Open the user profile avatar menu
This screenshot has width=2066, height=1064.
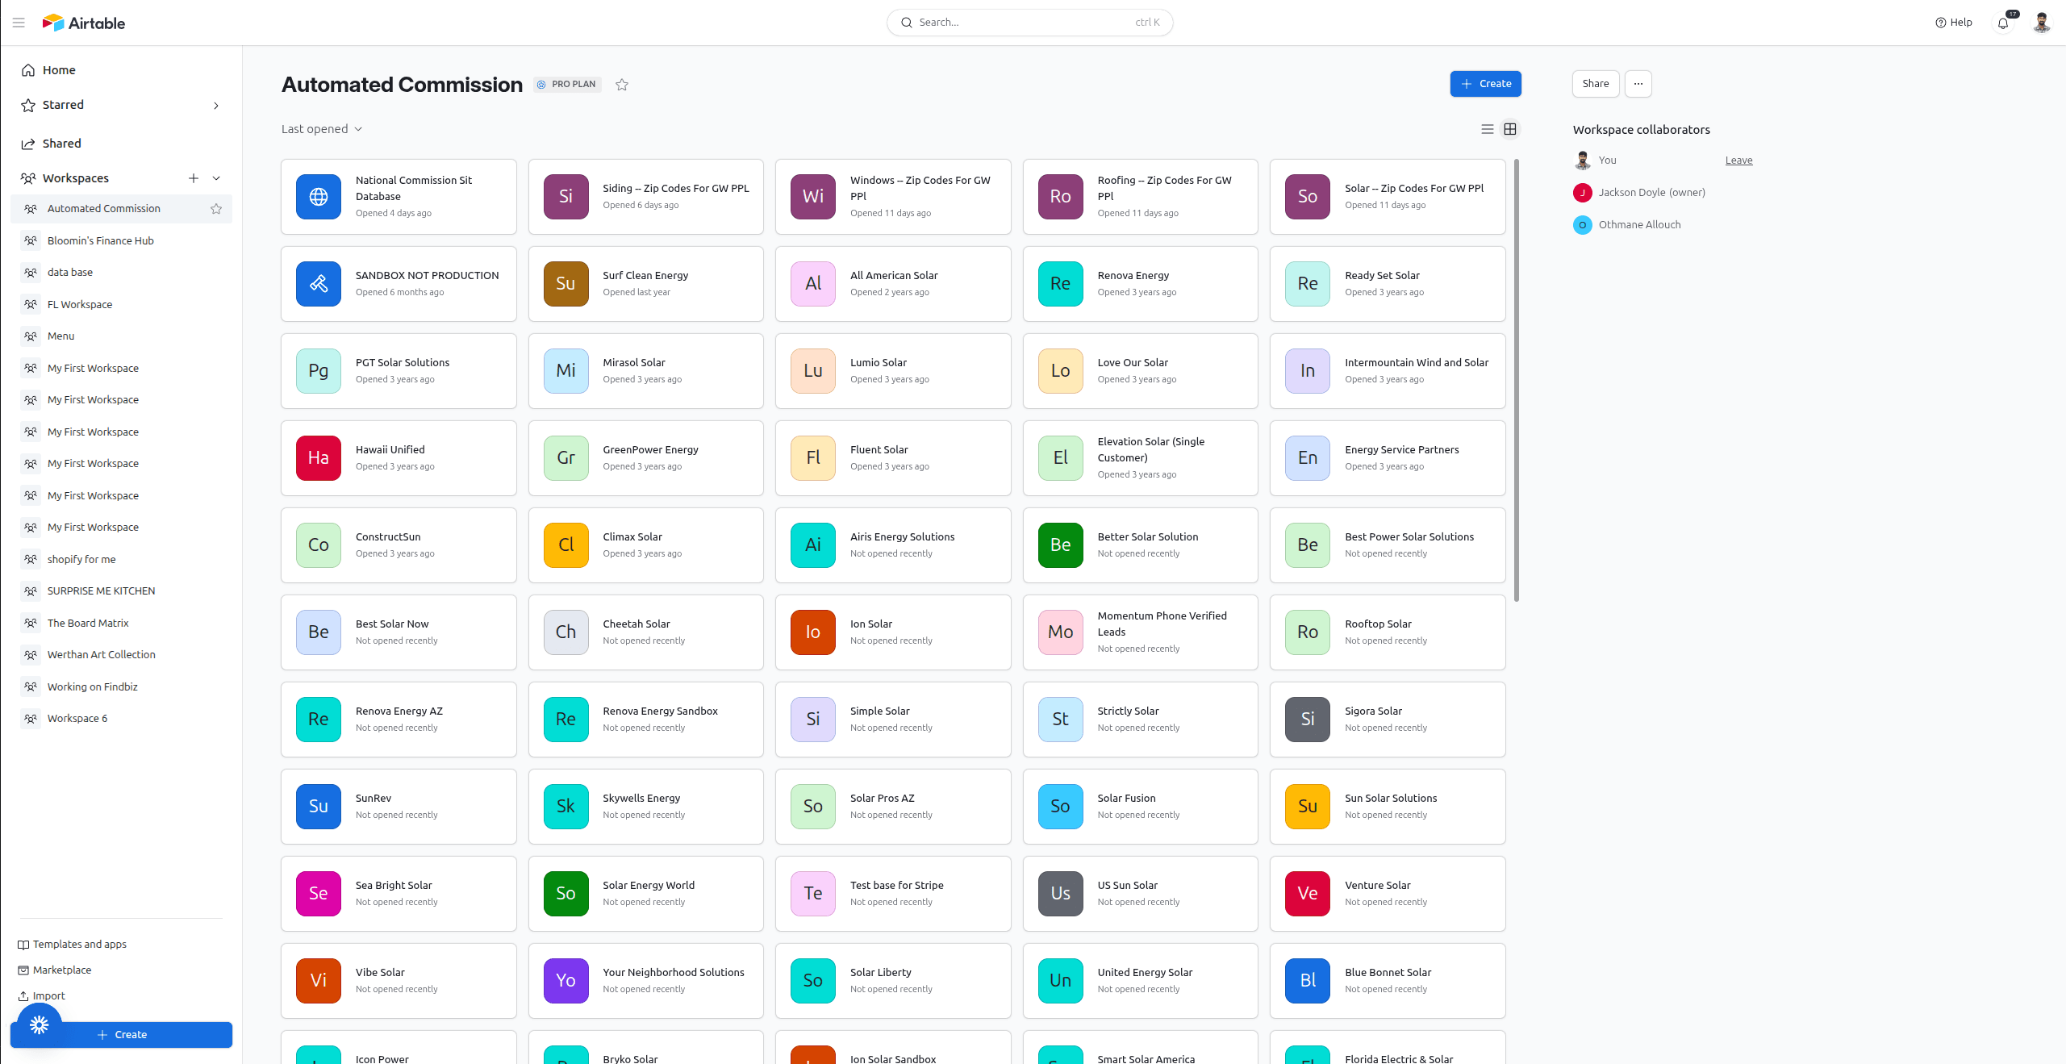point(2041,23)
